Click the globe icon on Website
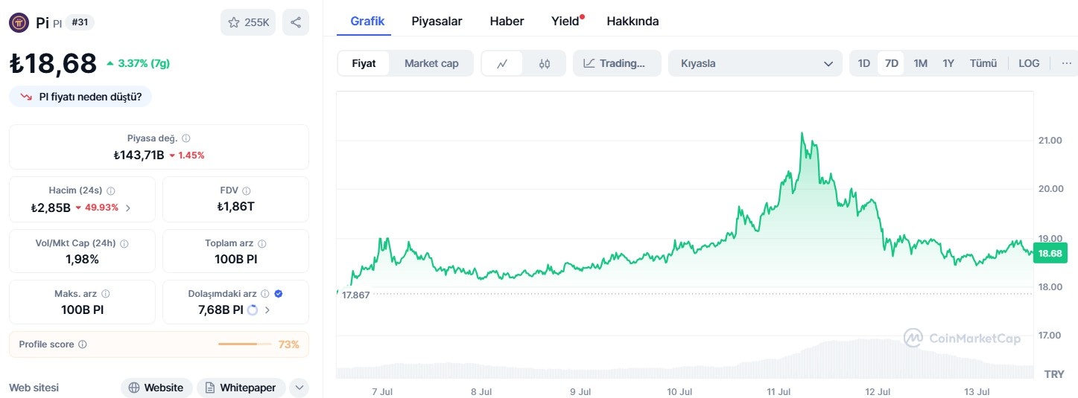Image resolution: width=1078 pixels, height=398 pixels. coord(134,388)
